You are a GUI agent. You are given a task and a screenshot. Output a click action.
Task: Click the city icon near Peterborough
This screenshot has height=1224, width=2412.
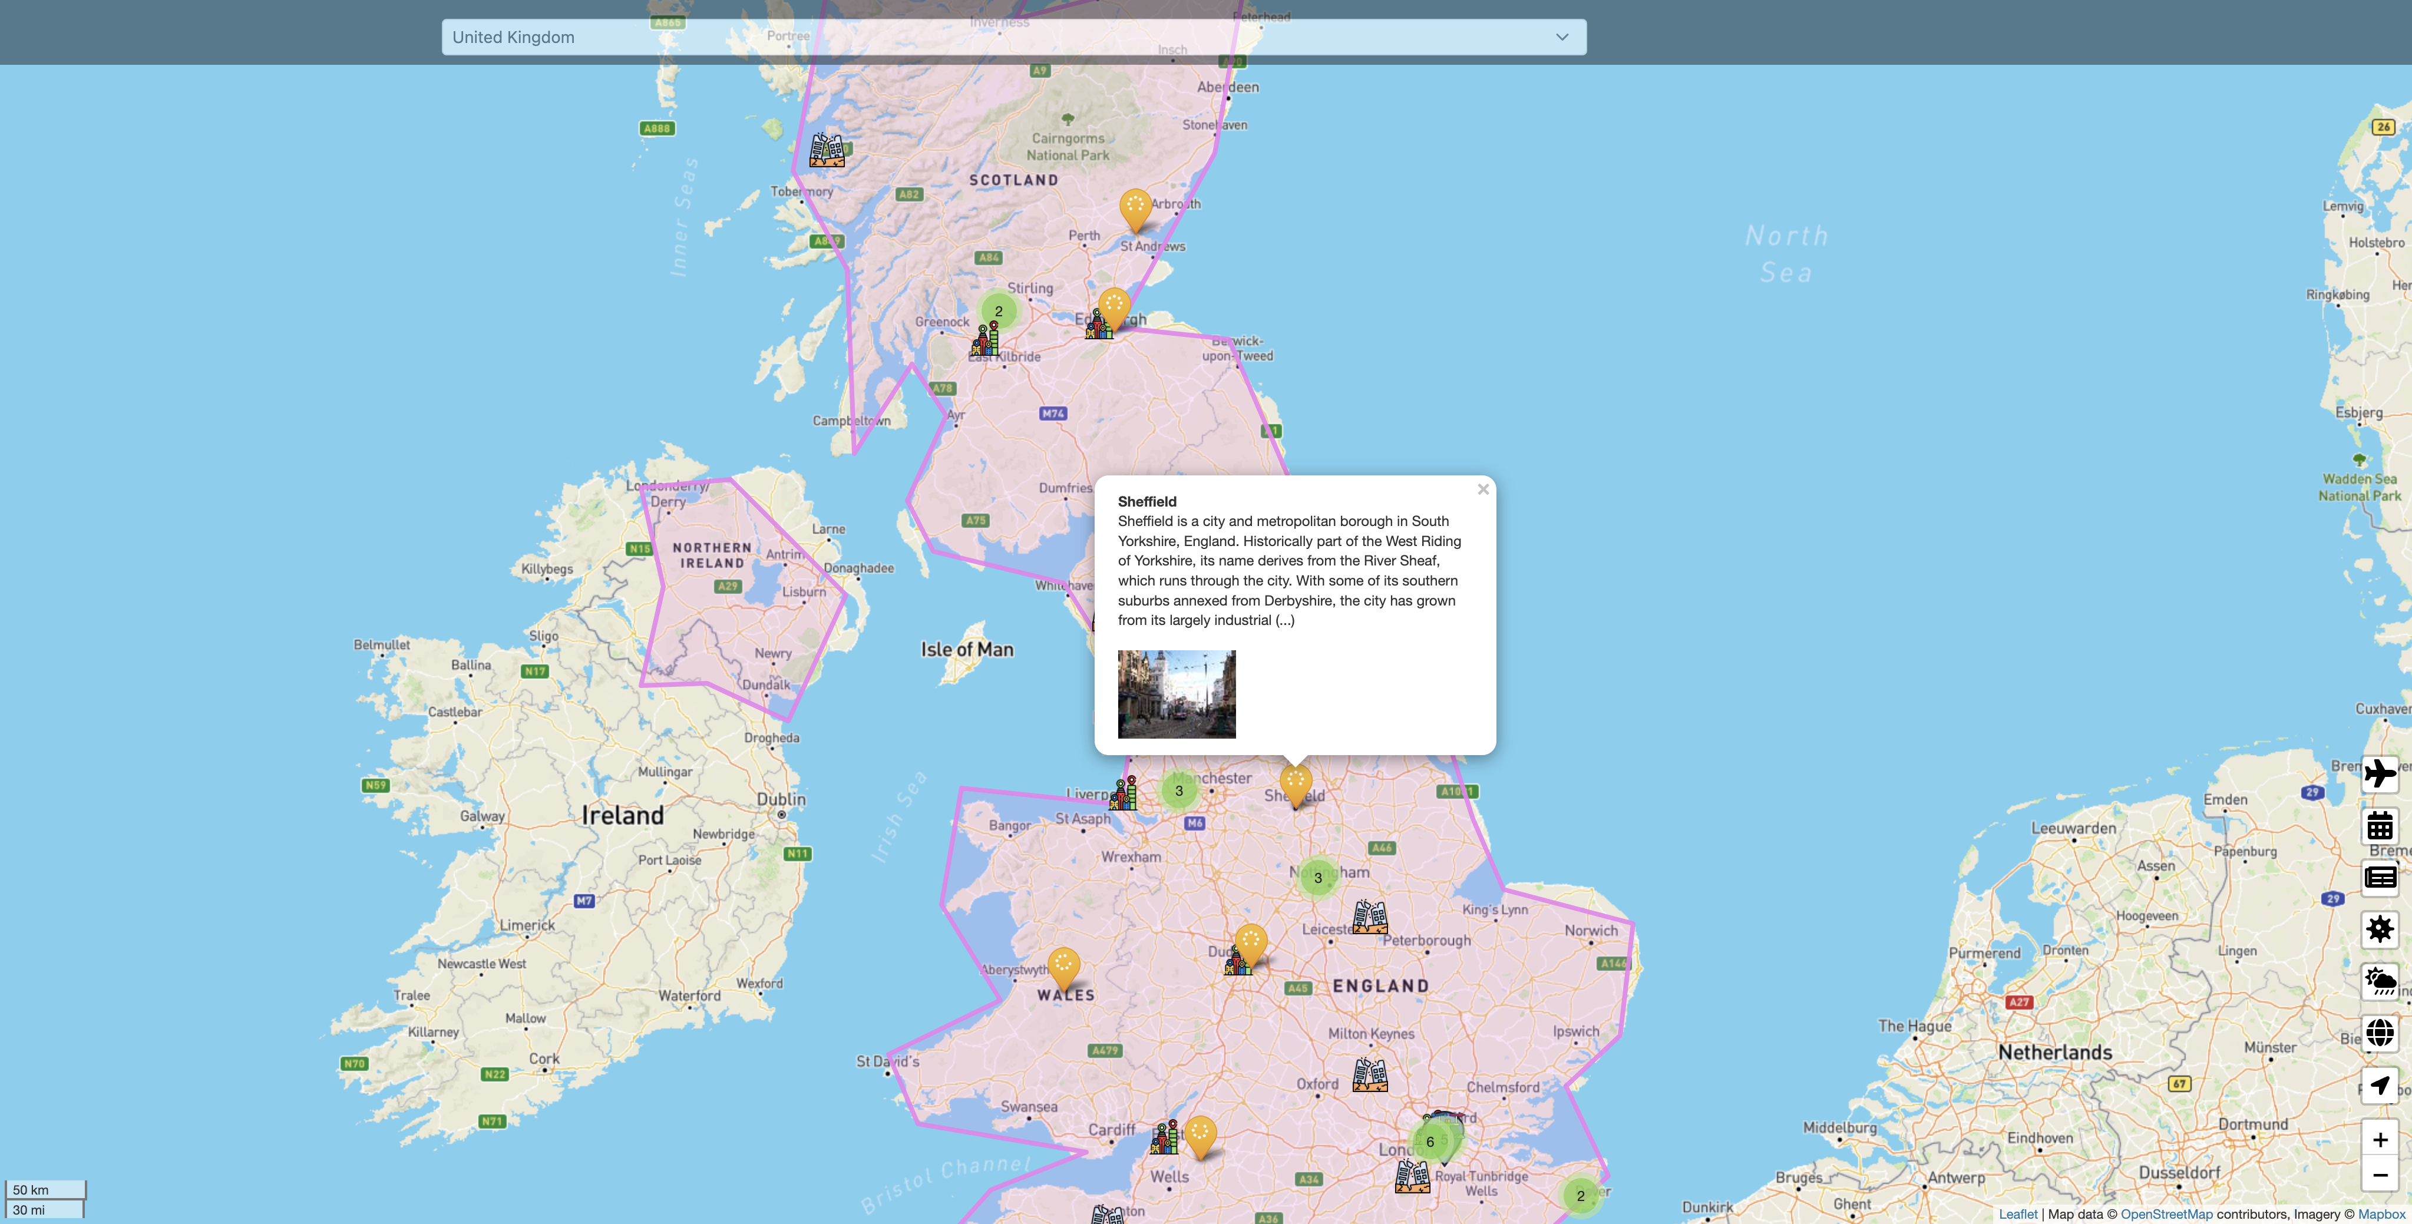pos(1370,917)
